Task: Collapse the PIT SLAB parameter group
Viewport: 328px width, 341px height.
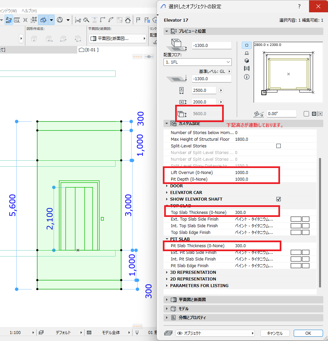Action: [167, 239]
